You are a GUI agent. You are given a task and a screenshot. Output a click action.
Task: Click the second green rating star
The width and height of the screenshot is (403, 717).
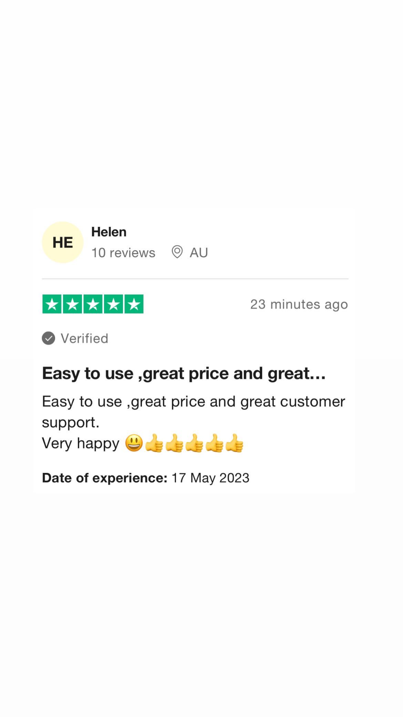point(72,304)
